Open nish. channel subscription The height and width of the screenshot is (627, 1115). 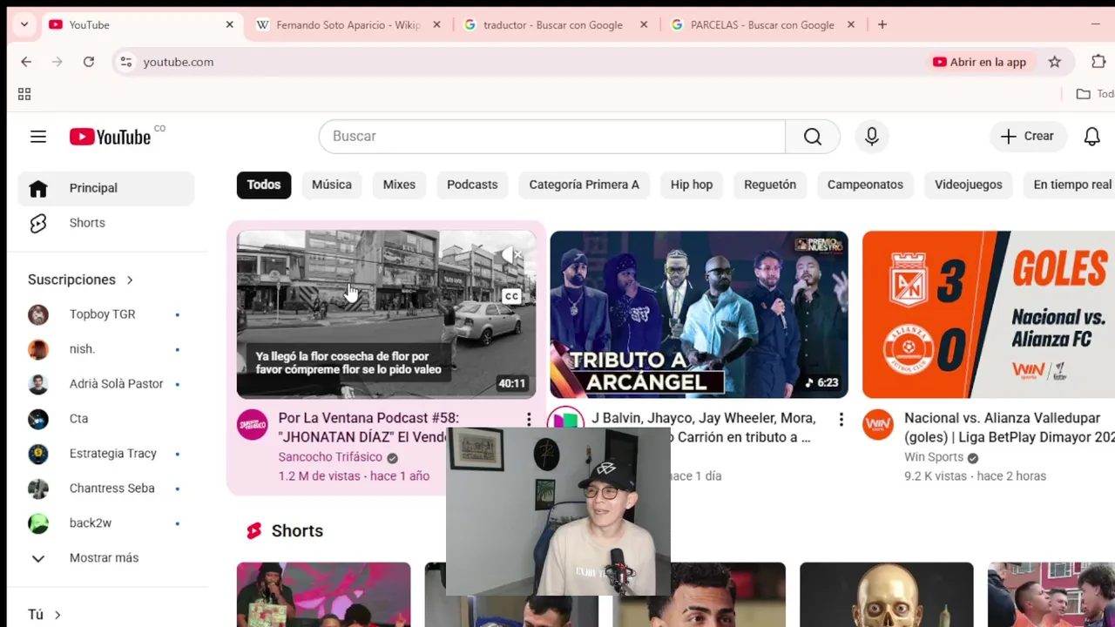point(105,349)
